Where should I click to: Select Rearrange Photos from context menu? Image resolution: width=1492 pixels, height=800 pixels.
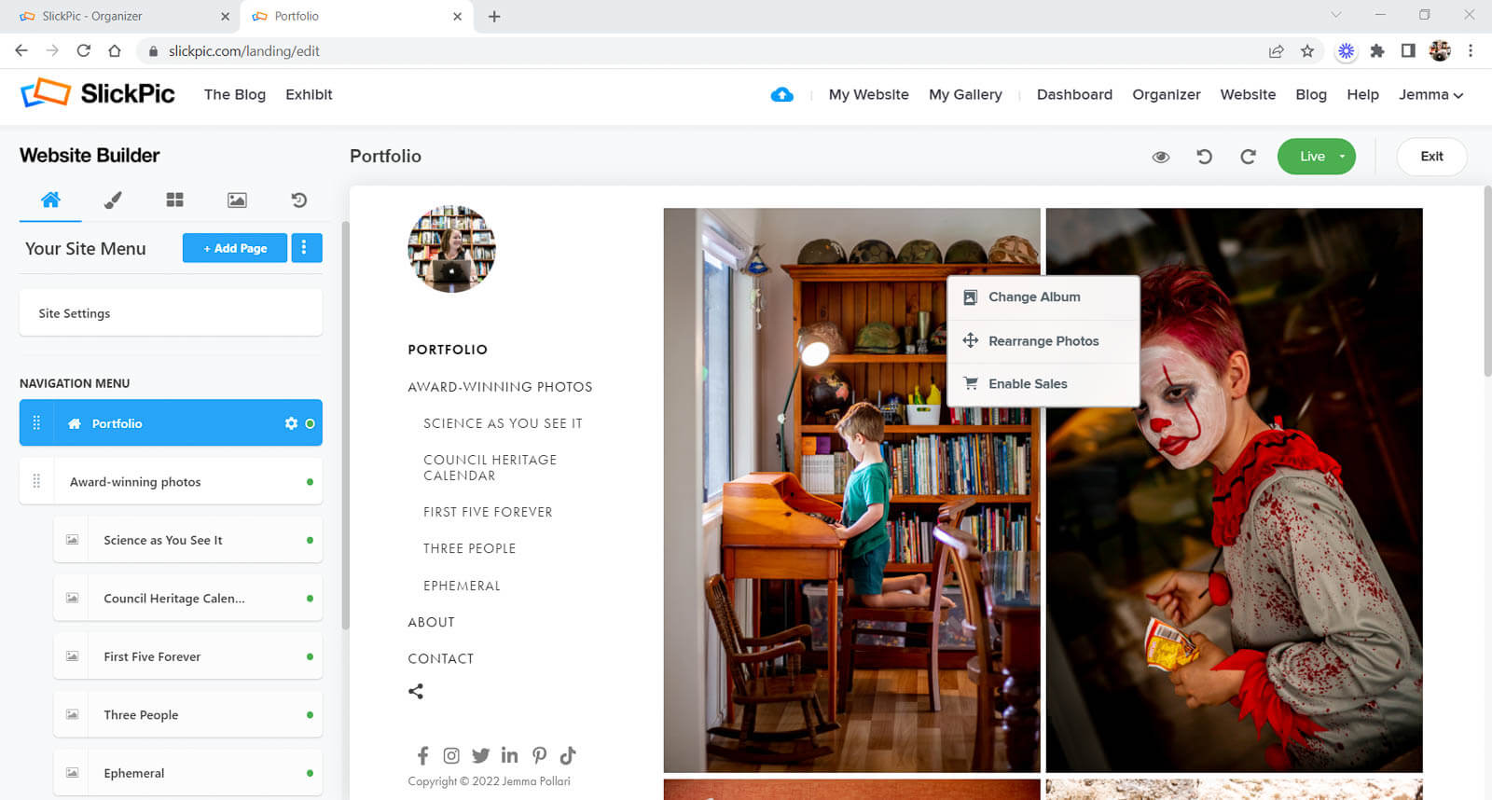1043,341
